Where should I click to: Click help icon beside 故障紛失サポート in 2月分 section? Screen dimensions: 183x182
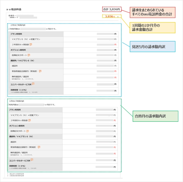click(29, 55)
